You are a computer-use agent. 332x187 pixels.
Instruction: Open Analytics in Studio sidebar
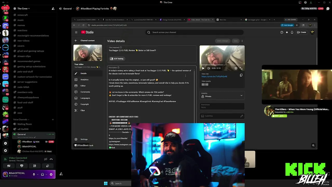click(88, 79)
